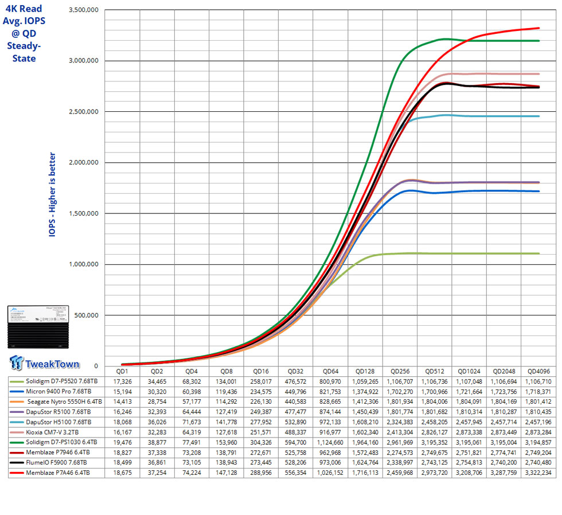Viewport: 562px width, 515px height.
Task: Select the table cell reading 2,873,449
Action: pos(504,432)
